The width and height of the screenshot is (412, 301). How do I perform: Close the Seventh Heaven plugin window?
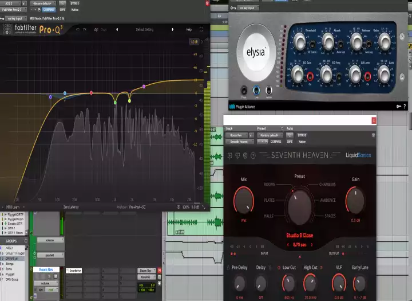pyautogui.click(x=374, y=120)
